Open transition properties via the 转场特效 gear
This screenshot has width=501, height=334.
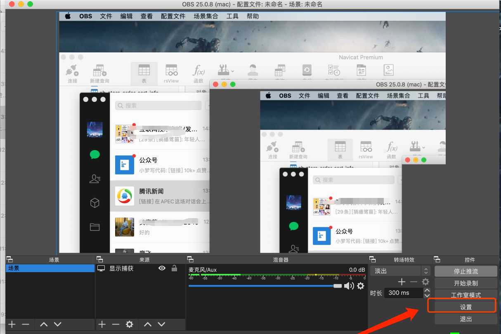point(425,282)
